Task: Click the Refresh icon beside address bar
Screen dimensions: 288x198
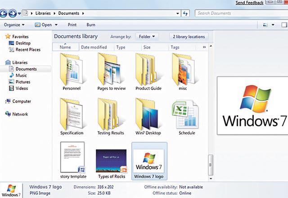Action: coord(185,13)
